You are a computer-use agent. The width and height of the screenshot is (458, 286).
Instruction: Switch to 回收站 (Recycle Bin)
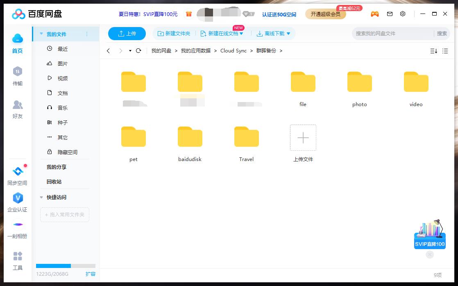[x=54, y=182]
